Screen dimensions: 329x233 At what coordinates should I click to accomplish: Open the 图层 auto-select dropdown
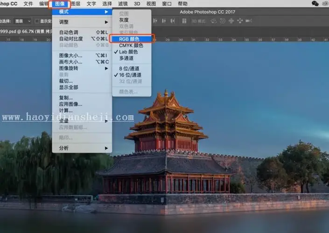coord(23,21)
